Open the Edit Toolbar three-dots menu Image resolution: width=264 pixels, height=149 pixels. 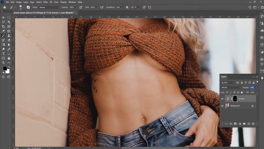point(9,62)
